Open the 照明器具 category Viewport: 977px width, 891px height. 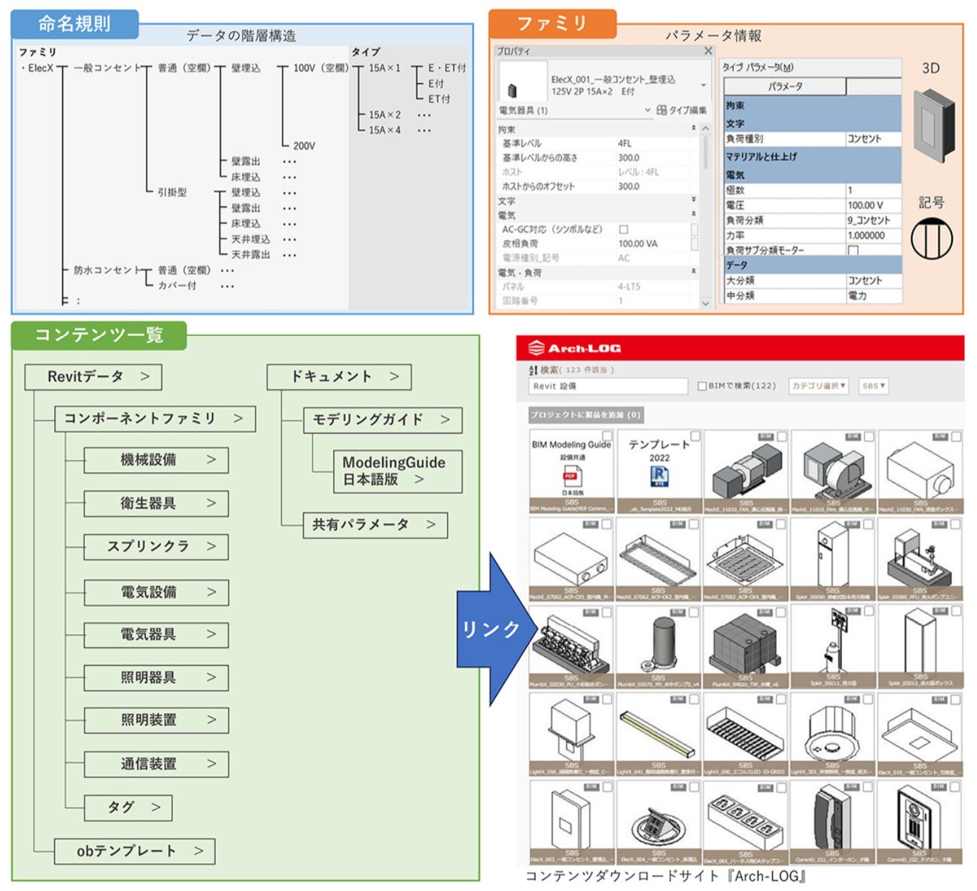tap(156, 678)
